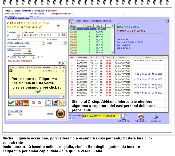The height and width of the screenshot is (156, 175).
Task: Open the Casi negativi max dropdown
Action: 21,115
